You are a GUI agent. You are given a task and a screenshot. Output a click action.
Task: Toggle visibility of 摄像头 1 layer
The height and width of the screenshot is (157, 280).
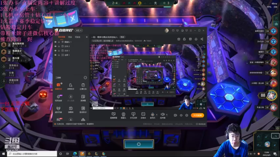coord(55,42)
